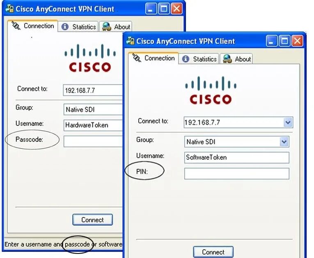Switch to Connection tab in back window

click(33, 26)
